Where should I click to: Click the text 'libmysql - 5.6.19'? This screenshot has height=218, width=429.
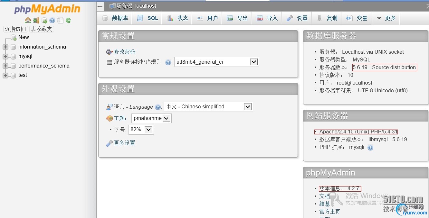coord(388,140)
